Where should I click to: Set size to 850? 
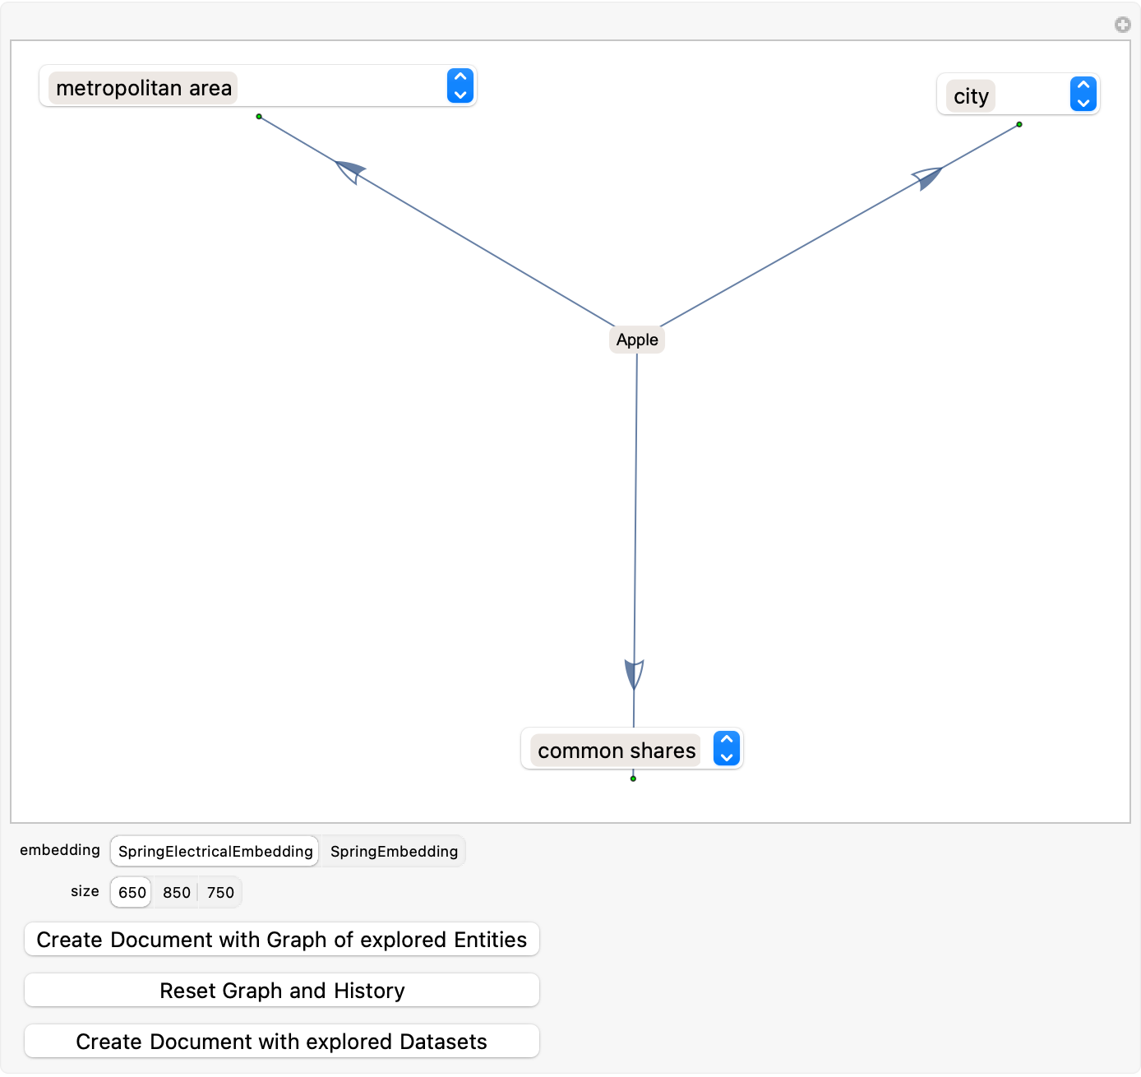point(176,892)
